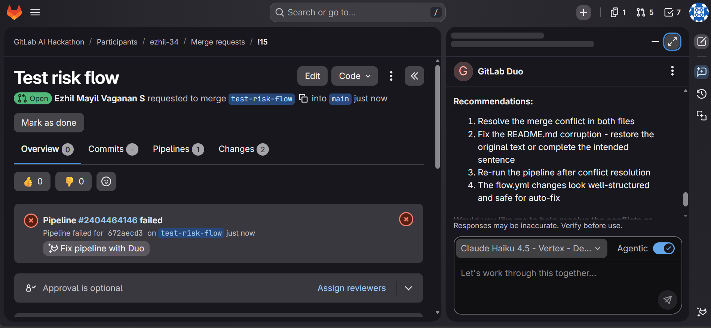711x328 pixels.
Task: Collapse the sidebar with double chevron
Action: point(414,76)
